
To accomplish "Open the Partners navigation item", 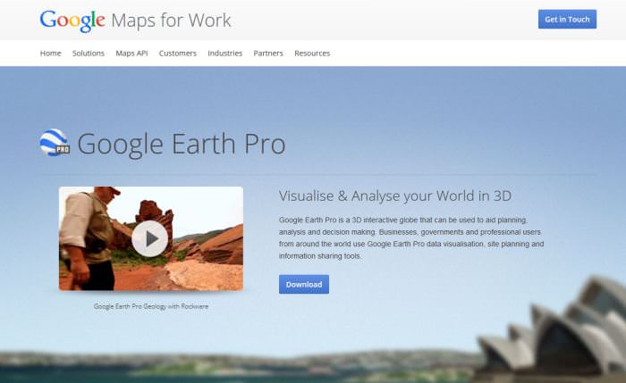I will pos(268,53).
